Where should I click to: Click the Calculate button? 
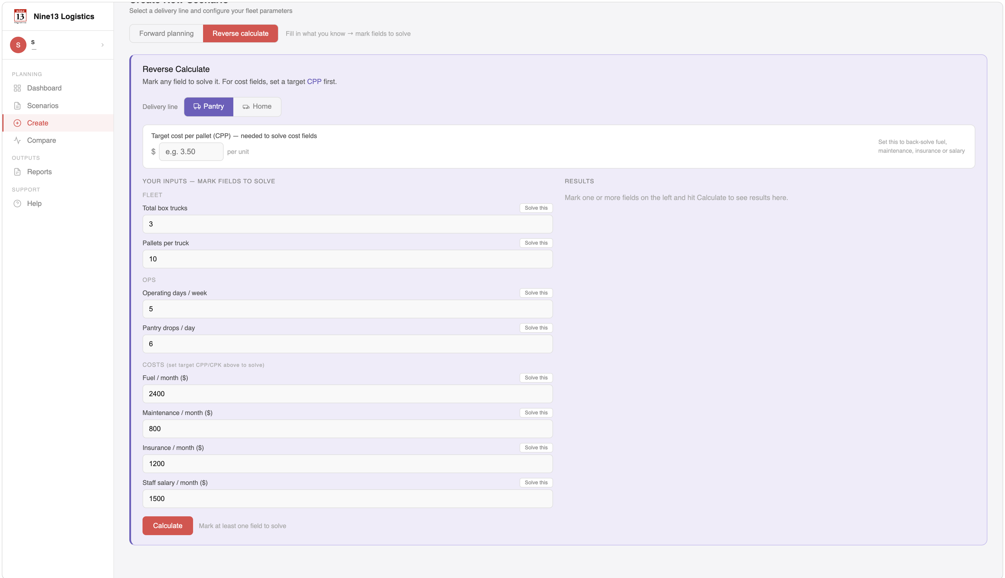[x=168, y=526]
